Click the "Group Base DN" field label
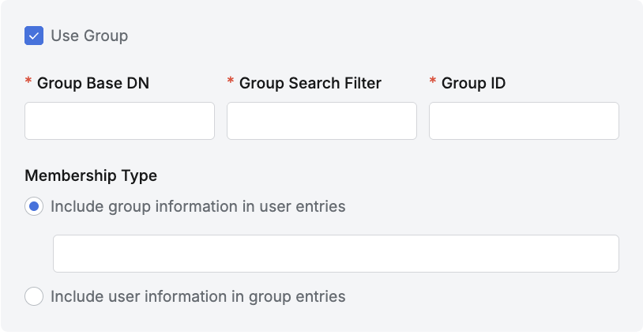Viewport: 643px width, 335px height. pos(93,83)
